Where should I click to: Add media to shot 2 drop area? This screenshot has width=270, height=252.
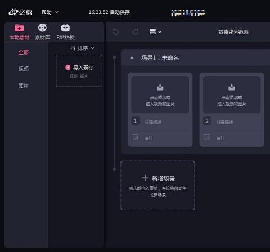point(232,94)
